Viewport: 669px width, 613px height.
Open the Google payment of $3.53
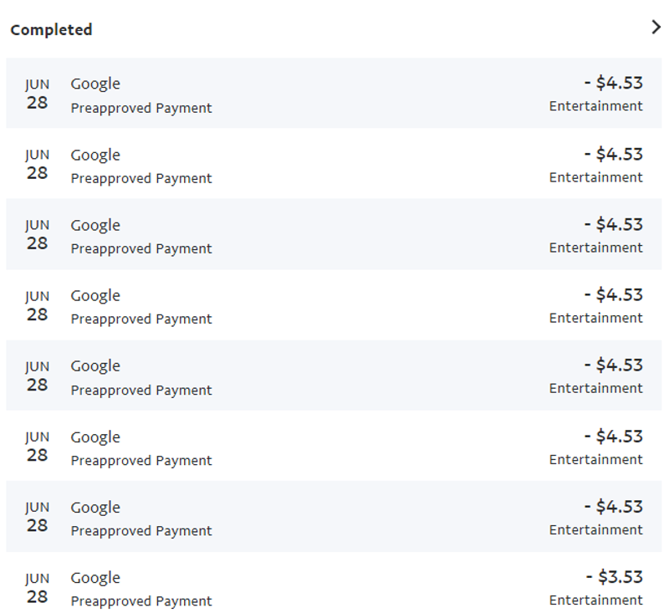[334, 583]
